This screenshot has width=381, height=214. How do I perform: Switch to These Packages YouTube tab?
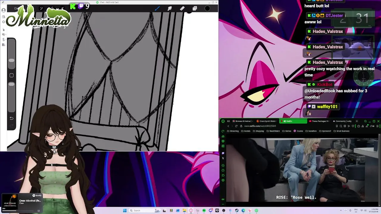(x=319, y=121)
